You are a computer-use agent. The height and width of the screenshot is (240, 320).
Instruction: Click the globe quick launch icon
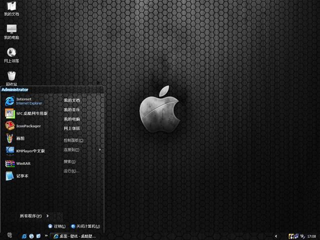tap(31, 236)
